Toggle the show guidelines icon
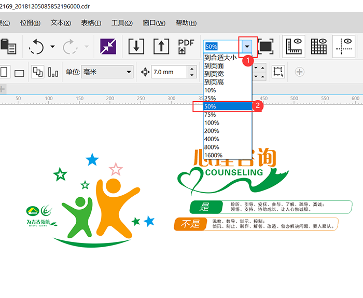The width and height of the screenshot is (363, 298). (344, 46)
